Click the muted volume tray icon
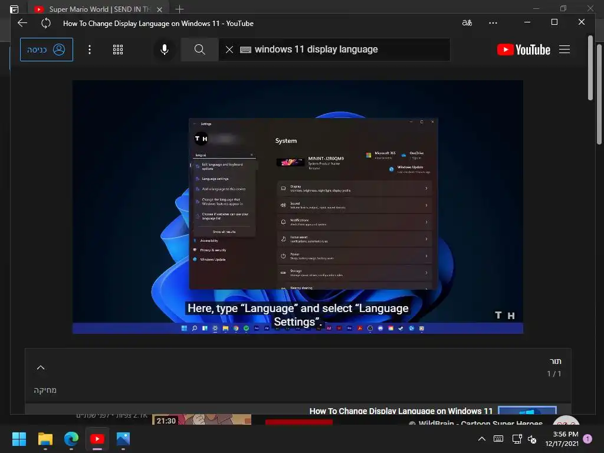This screenshot has width=604, height=453. (x=532, y=439)
